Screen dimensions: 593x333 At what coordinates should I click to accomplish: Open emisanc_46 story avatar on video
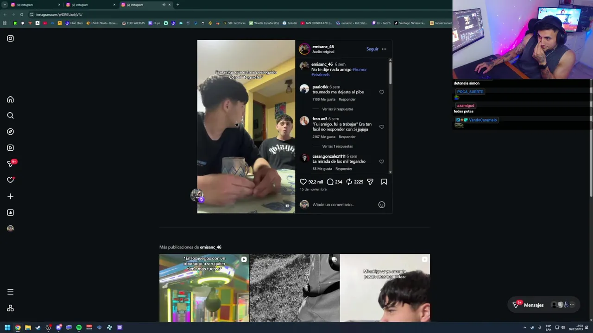(197, 195)
